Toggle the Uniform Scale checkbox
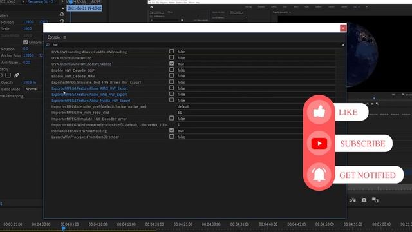This screenshot has width=412, height=232. [26, 42]
